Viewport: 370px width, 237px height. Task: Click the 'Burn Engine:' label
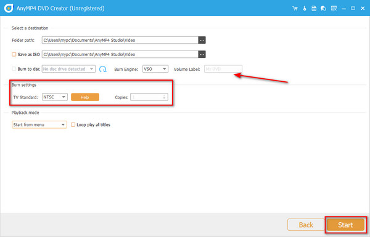(x=126, y=70)
